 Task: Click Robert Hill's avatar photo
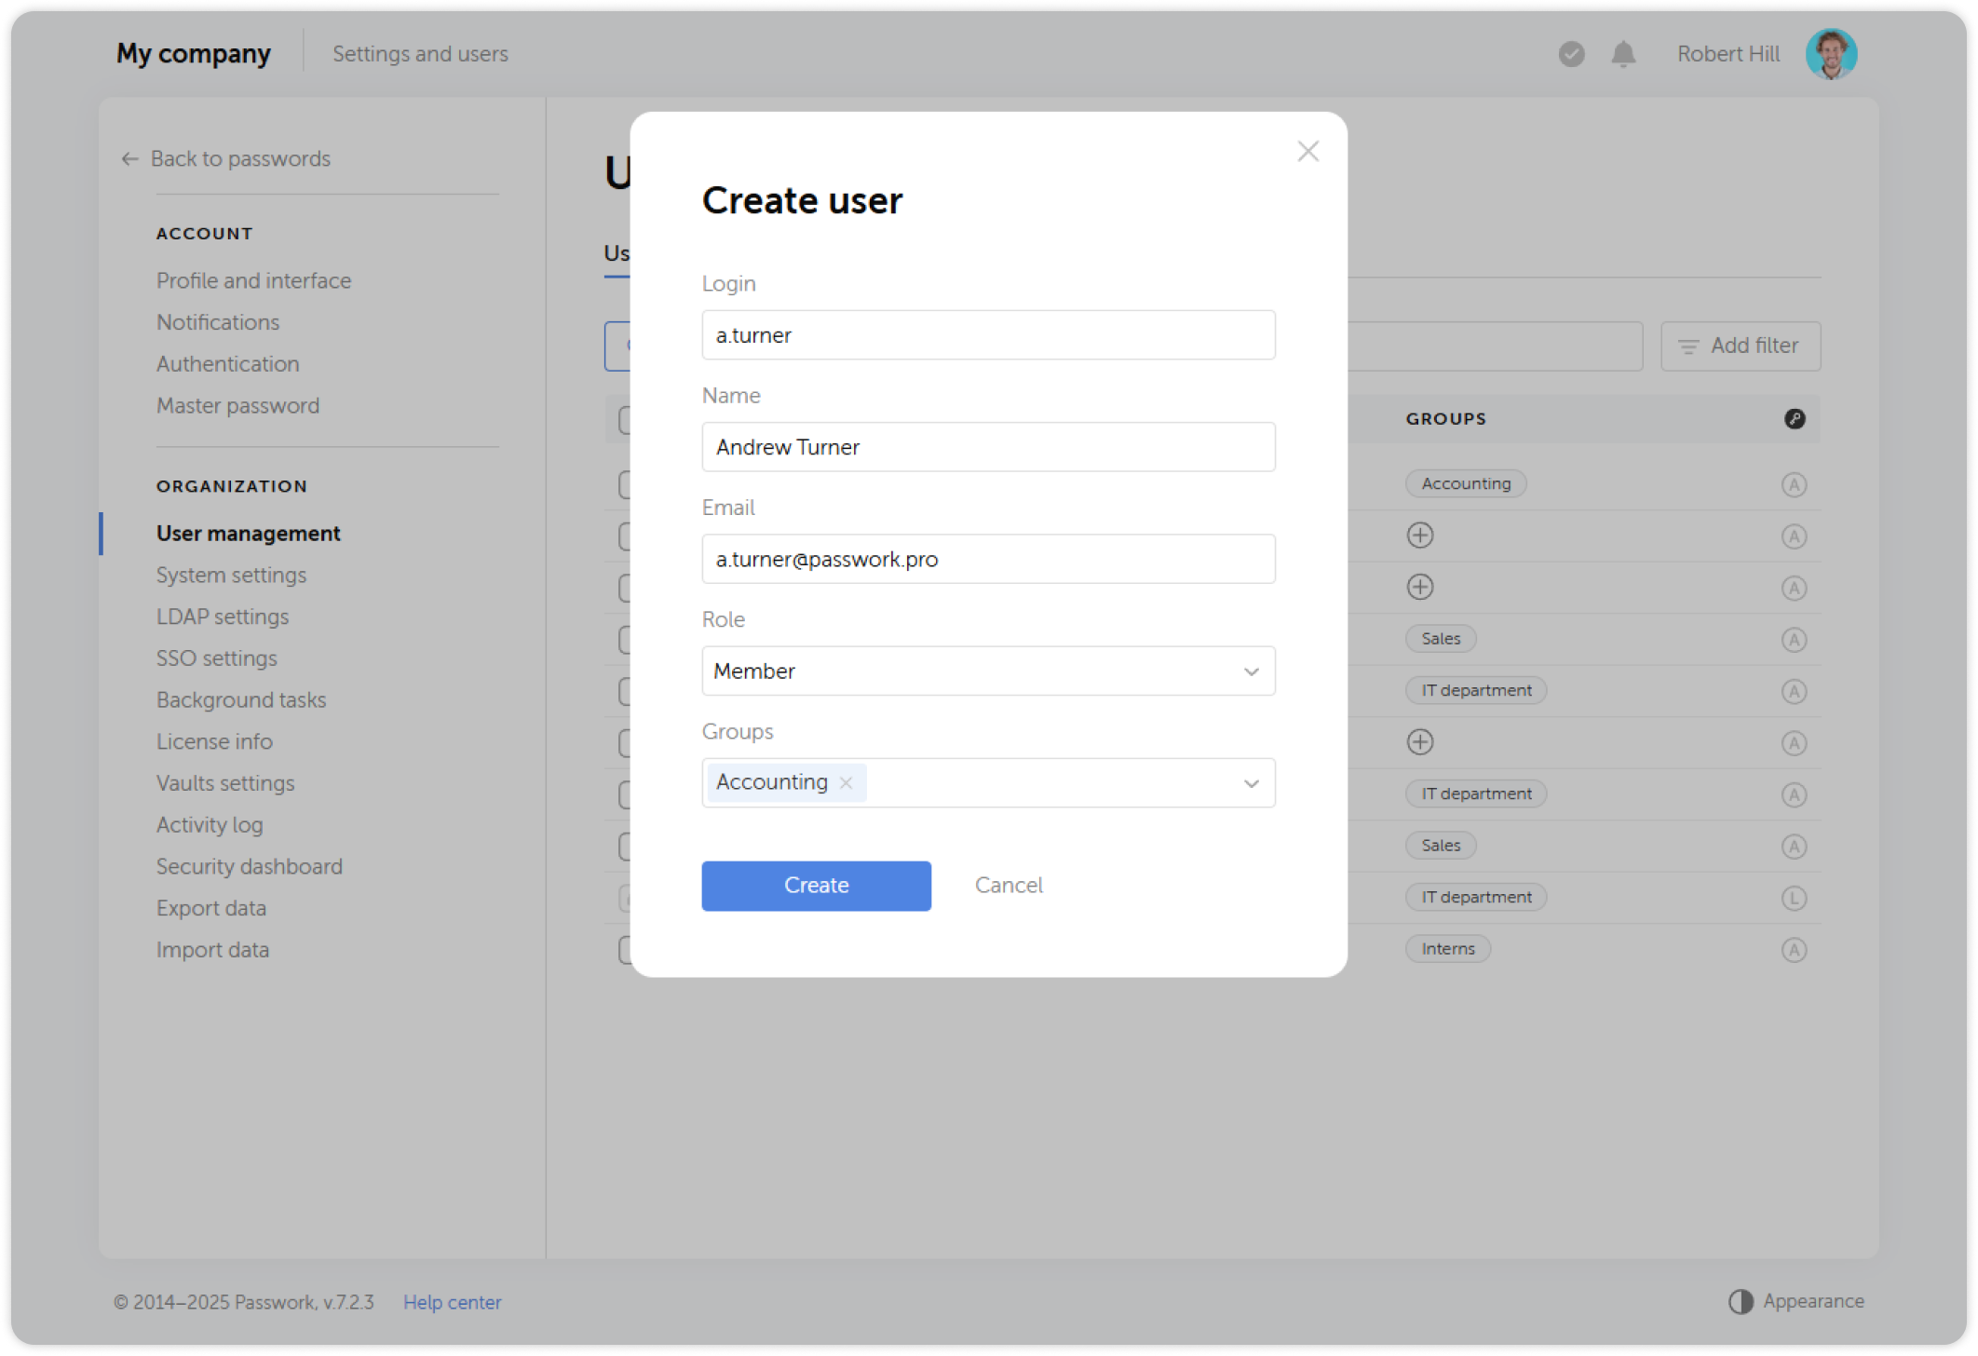click(x=1831, y=54)
